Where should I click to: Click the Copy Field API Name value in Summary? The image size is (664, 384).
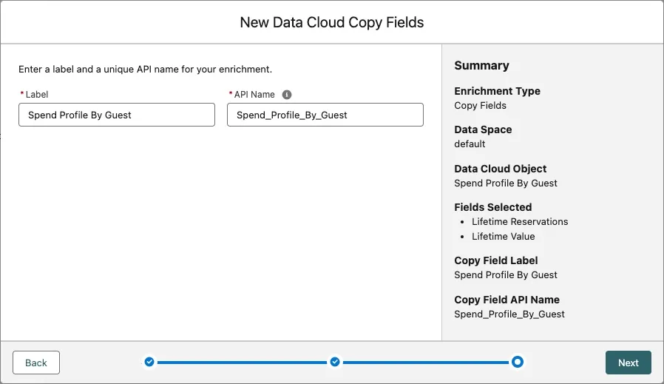(x=509, y=314)
